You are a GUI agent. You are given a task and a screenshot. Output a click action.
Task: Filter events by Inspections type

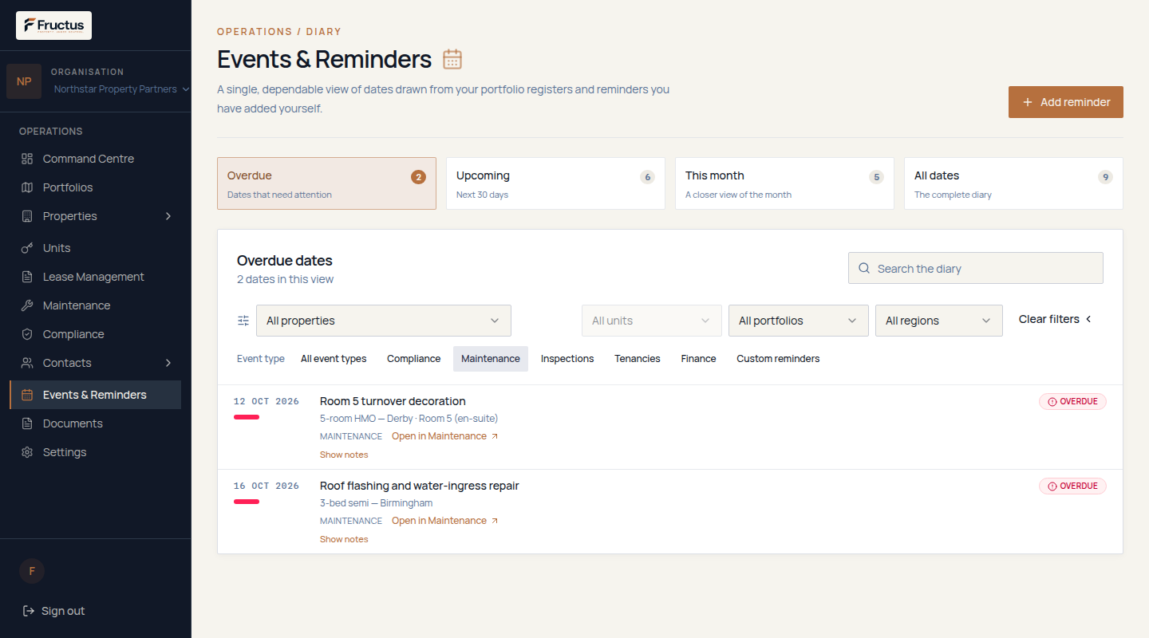567,359
